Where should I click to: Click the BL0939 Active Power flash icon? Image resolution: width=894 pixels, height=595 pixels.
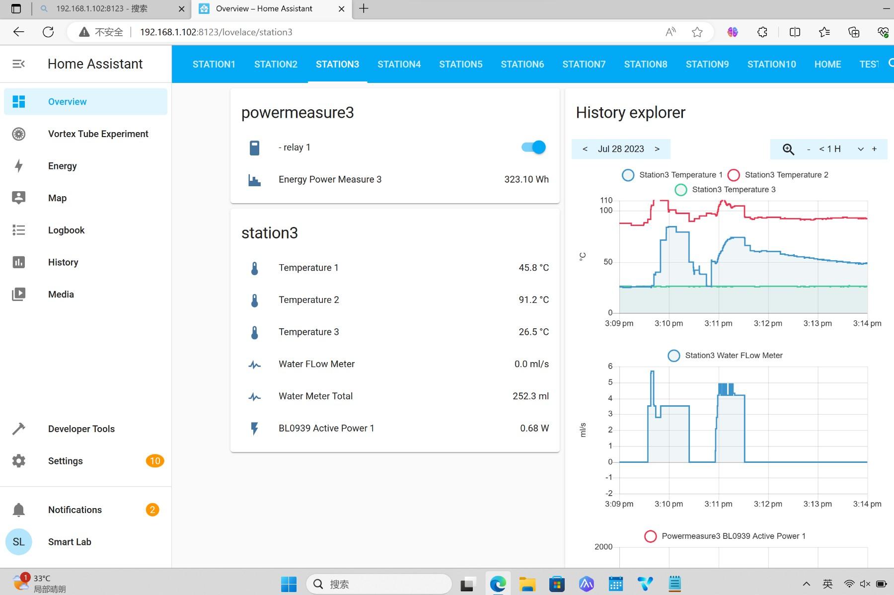coord(254,429)
